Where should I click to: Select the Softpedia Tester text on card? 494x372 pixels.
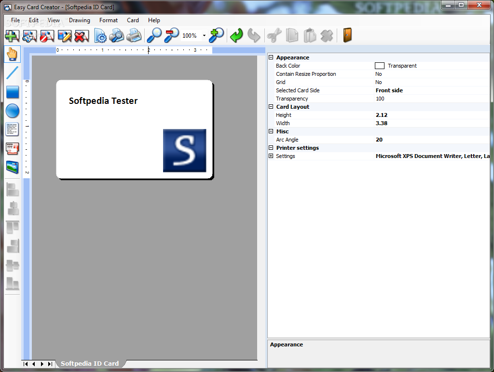[x=103, y=101]
